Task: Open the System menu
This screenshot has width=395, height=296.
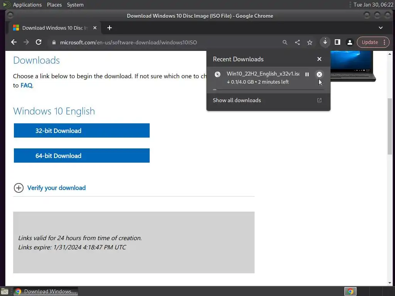Action: tap(75, 5)
